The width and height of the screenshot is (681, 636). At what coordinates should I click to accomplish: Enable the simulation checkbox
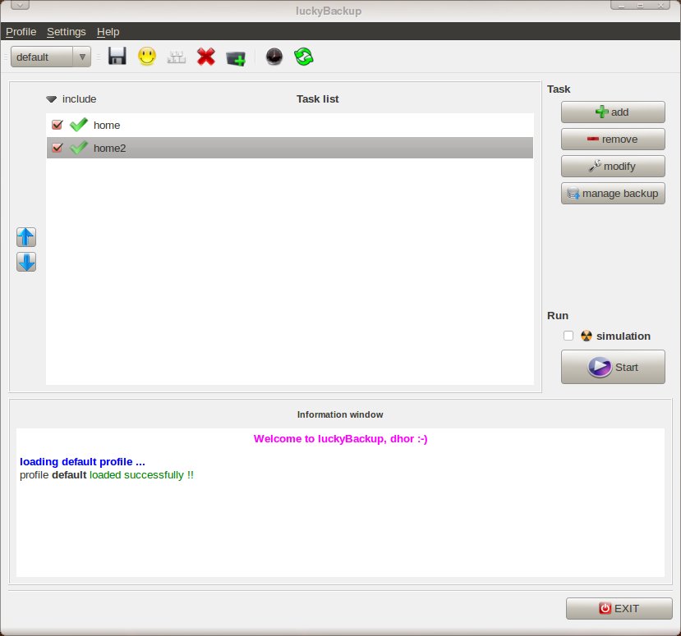568,336
